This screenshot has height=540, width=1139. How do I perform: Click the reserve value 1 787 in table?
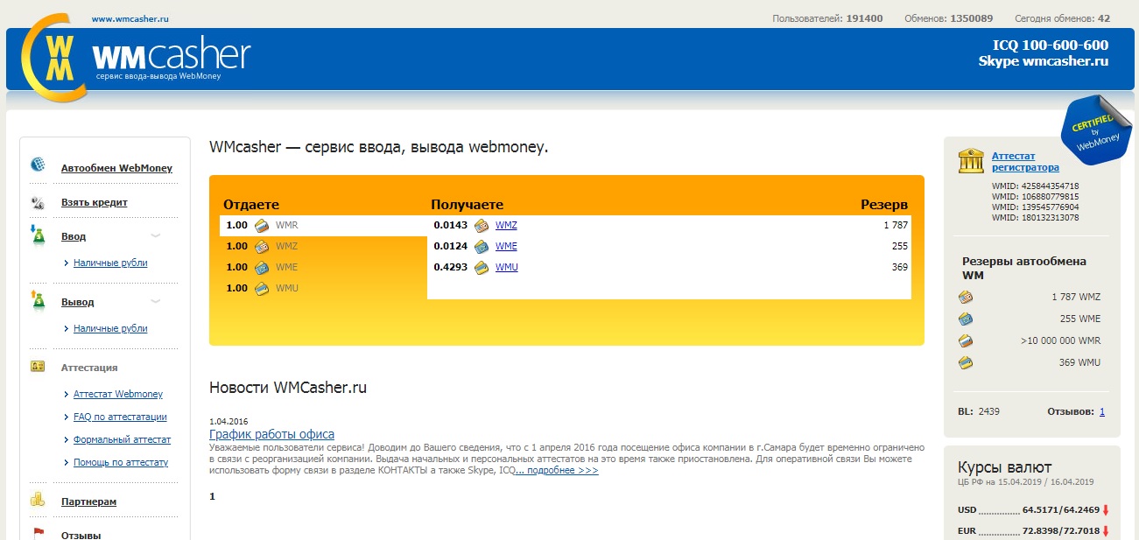coord(896,225)
